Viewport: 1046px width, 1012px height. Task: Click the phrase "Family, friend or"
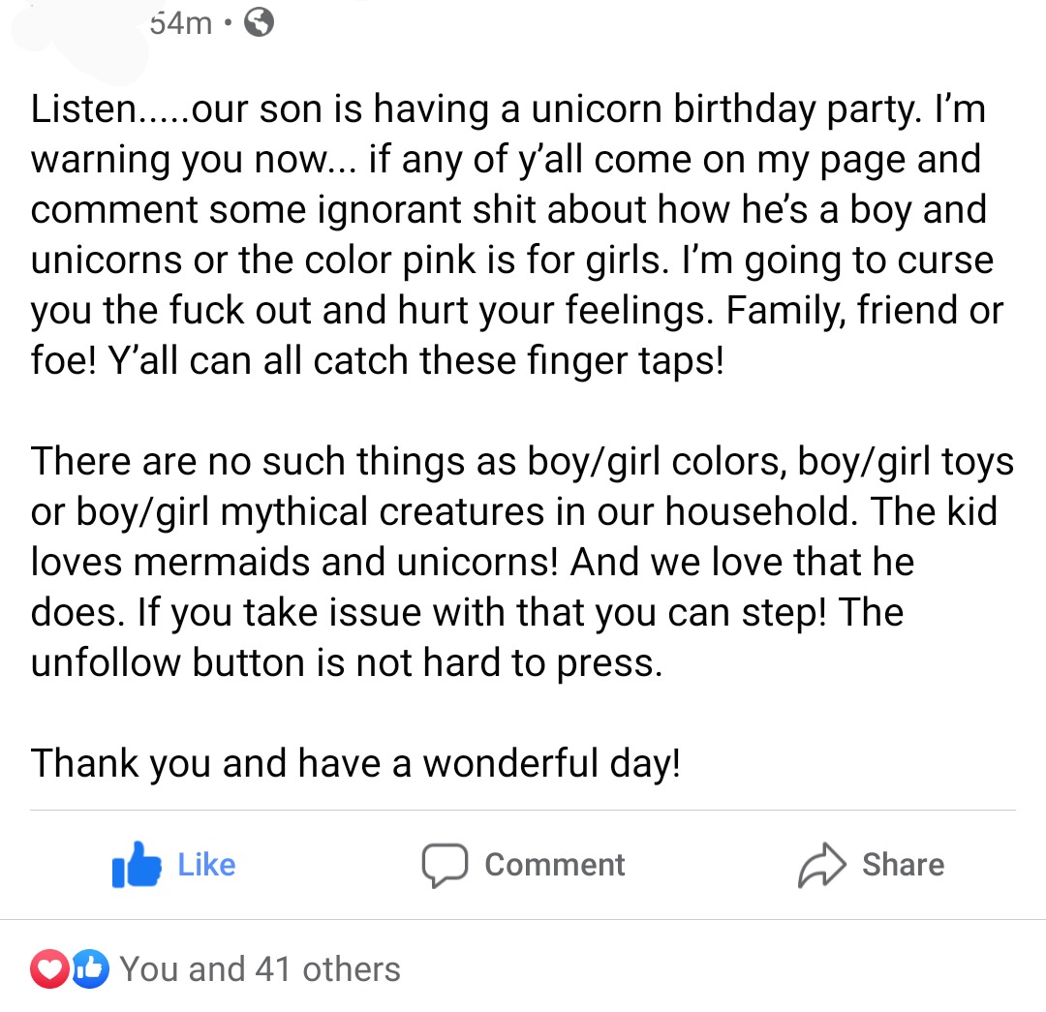pos(865,311)
